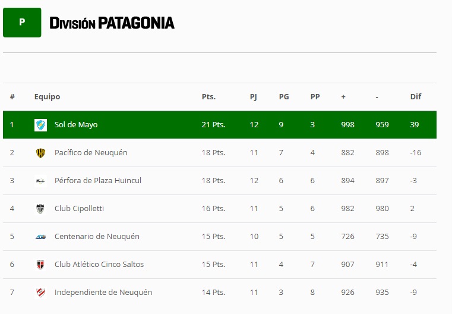Click the Club Atlético Cinco Saltos crest

(40, 265)
